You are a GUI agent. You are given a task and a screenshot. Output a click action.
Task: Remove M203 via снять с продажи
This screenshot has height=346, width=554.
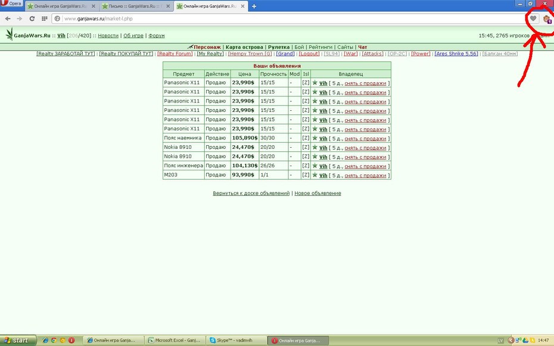coord(365,175)
